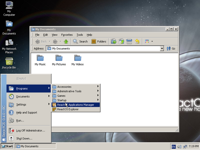Click the Move To toolbar icon
The image size is (200, 150).
[114, 41]
